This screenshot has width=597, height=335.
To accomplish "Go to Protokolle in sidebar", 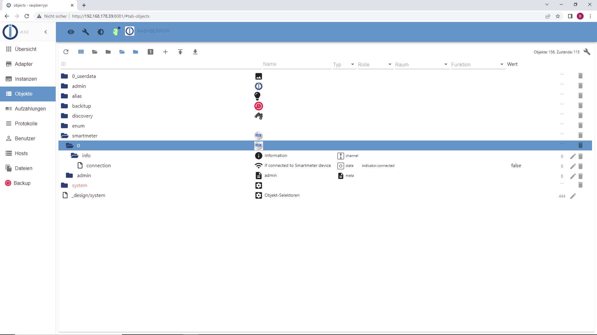I will click(26, 123).
